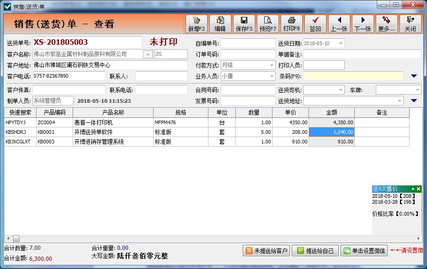The image size is (427, 269).
Task: Go to previous record with 上一张
Action: coord(339,24)
